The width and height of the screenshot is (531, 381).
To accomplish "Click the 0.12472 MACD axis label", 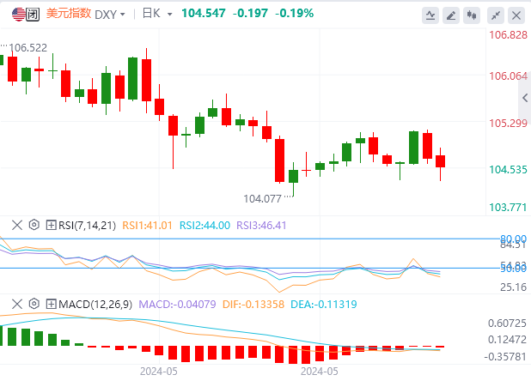I will pos(507,340).
